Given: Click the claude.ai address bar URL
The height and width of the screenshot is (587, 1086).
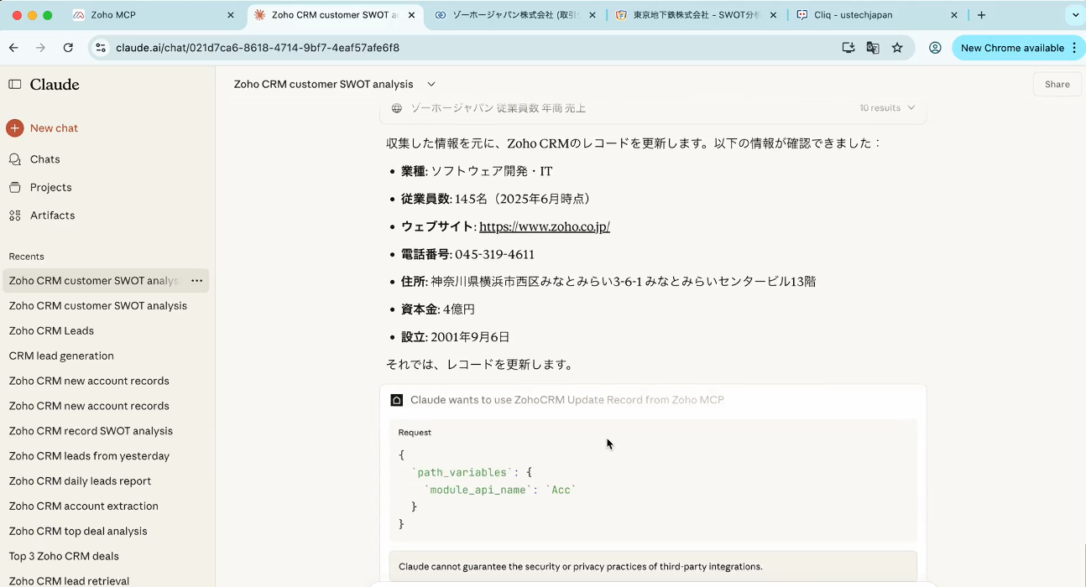Looking at the screenshot, I should (x=258, y=48).
